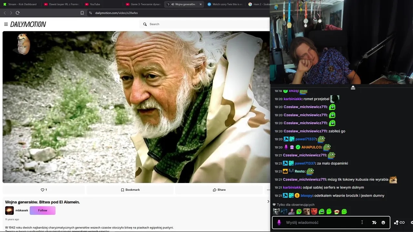
Task: Click the hamster overlay in video corner
Action: tap(23, 44)
